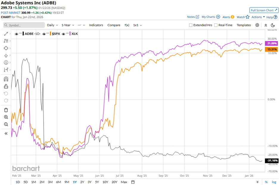Open the Daily frequency dropdown
Viewport: 280px width, 185px height.
coord(52,25)
